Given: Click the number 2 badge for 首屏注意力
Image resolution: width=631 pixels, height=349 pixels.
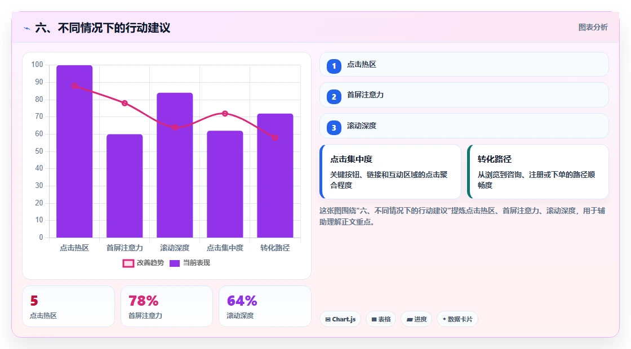Looking at the screenshot, I should 334,96.
